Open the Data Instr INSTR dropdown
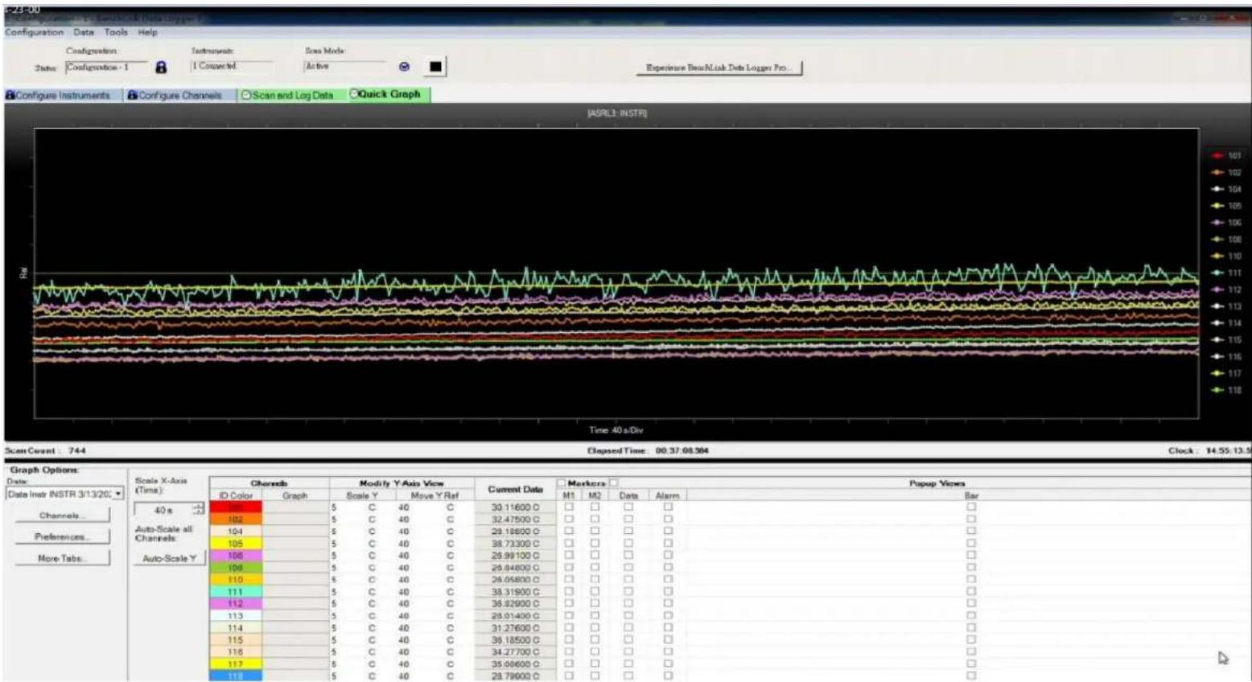Screen dimensions: 1252x682 point(64,494)
